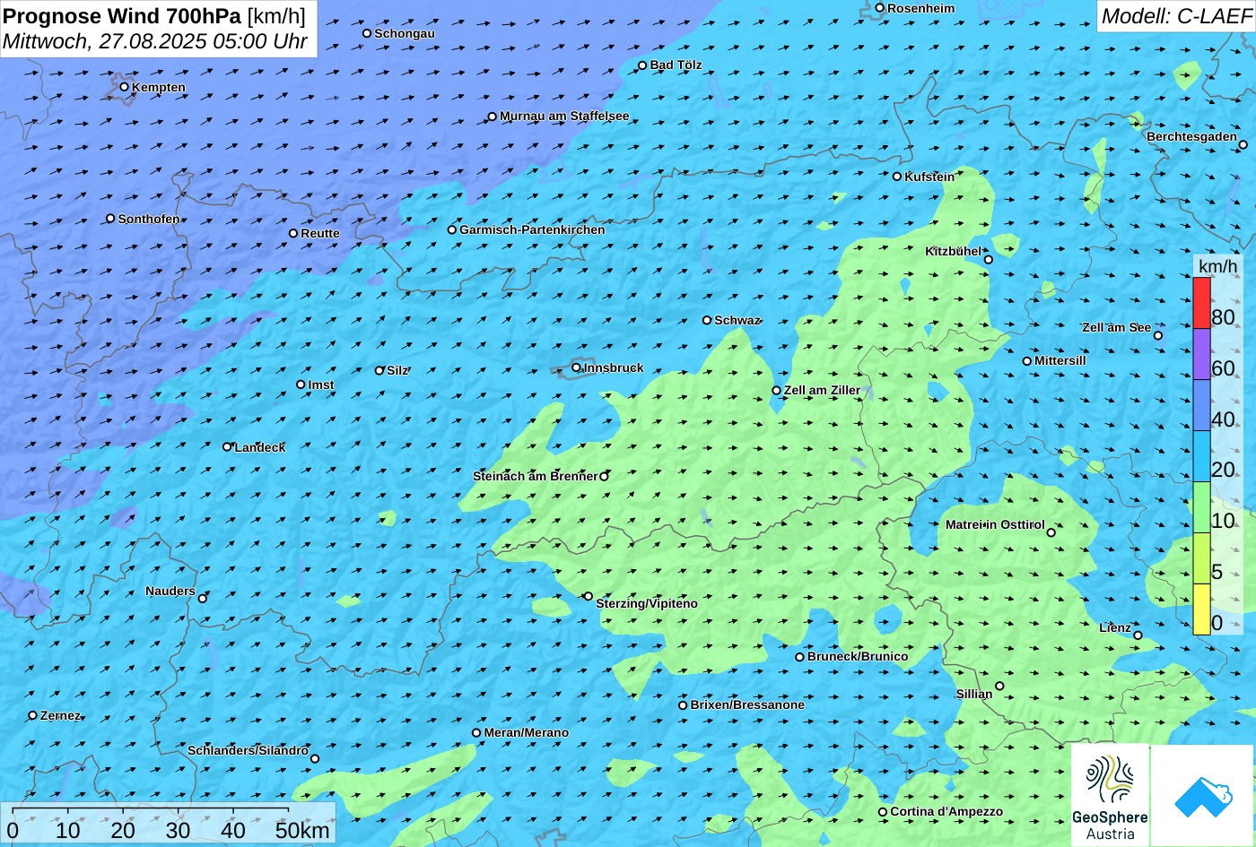Select the Bad Tölz marker dot
This screenshot has height=847, width=1256.
coord(642,65)
